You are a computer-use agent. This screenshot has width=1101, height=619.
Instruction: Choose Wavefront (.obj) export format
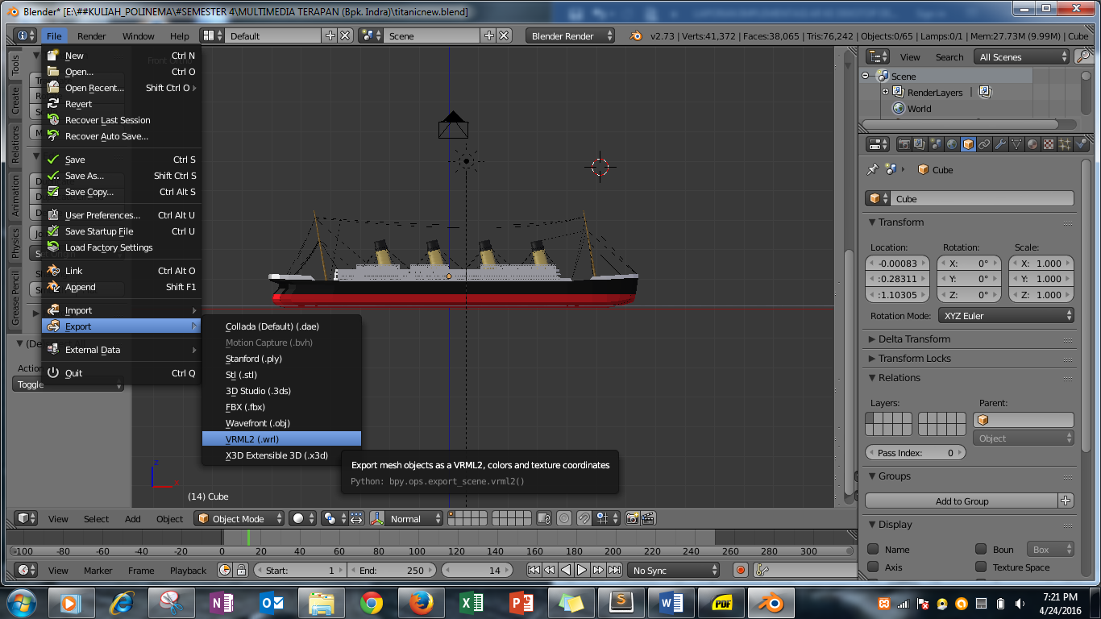(281, 422)
